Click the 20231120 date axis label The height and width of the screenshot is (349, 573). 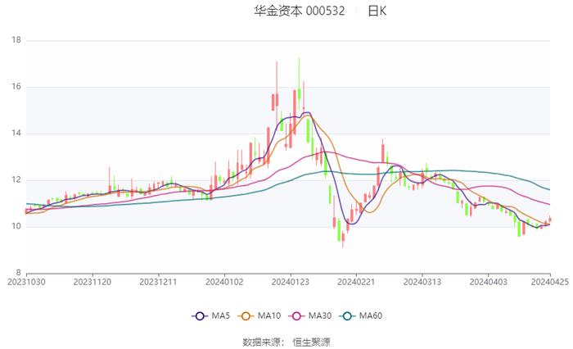[92, 282]
